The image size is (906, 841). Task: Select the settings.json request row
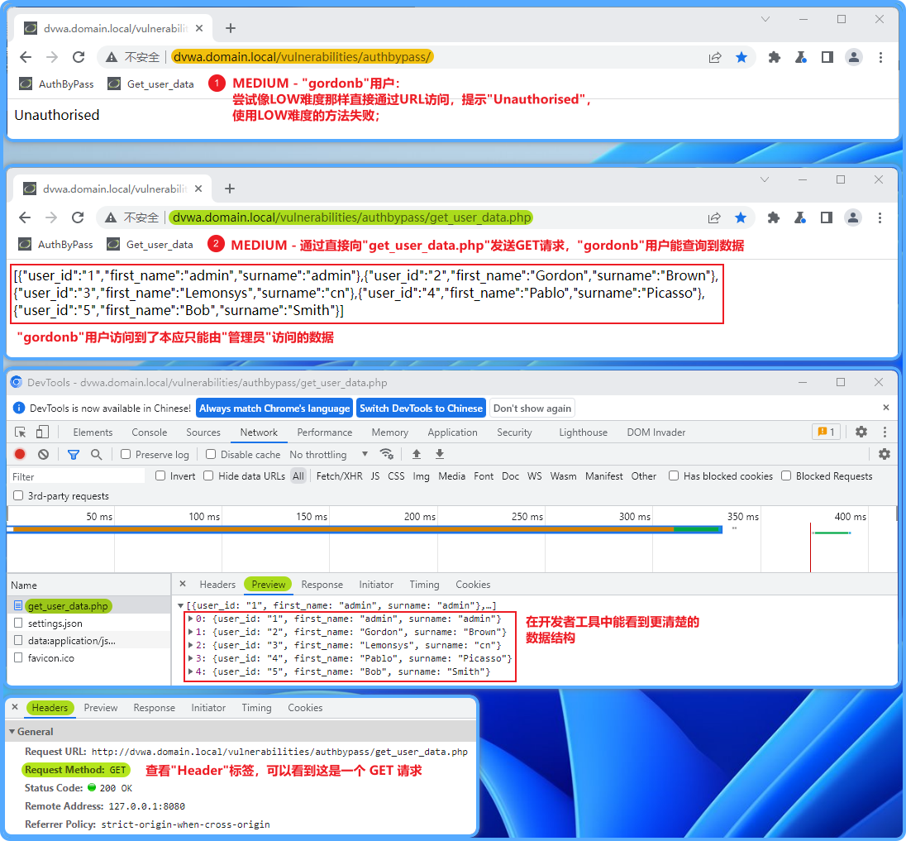tap(89, 623)
